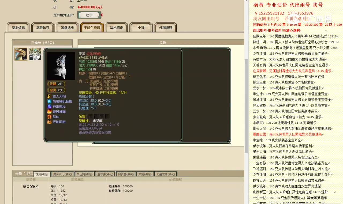Select the first summoned beast thumbnail (golden bird)
Viewport: 343px width, 204px height.
pos(21,54)
